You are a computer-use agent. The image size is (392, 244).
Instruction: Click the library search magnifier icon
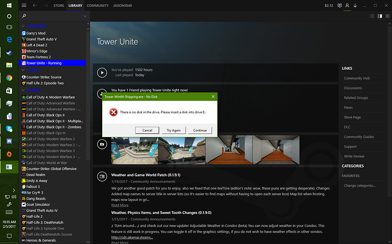(24, 16)
